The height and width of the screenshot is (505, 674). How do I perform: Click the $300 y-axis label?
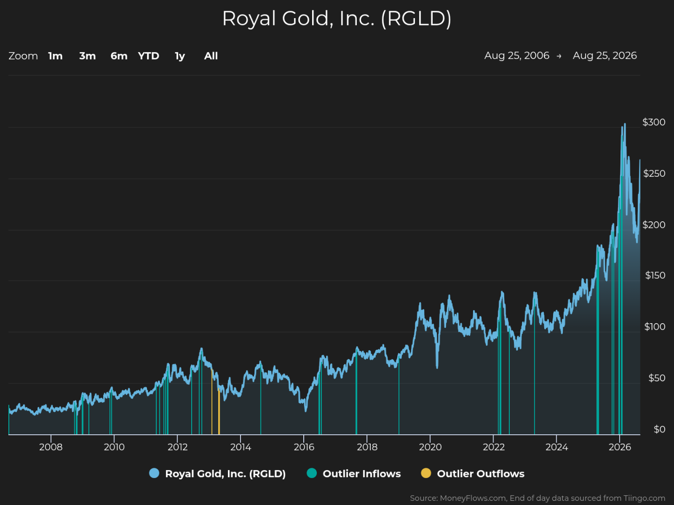coord(654,122)
